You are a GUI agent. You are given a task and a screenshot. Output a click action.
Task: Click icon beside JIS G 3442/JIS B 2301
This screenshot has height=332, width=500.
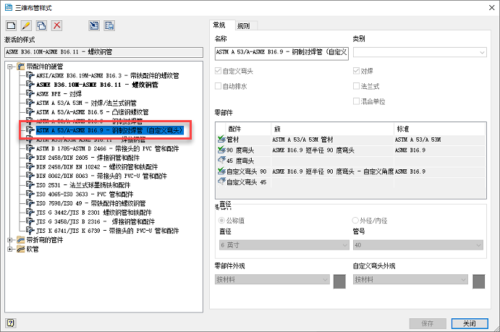coord(30,212)
